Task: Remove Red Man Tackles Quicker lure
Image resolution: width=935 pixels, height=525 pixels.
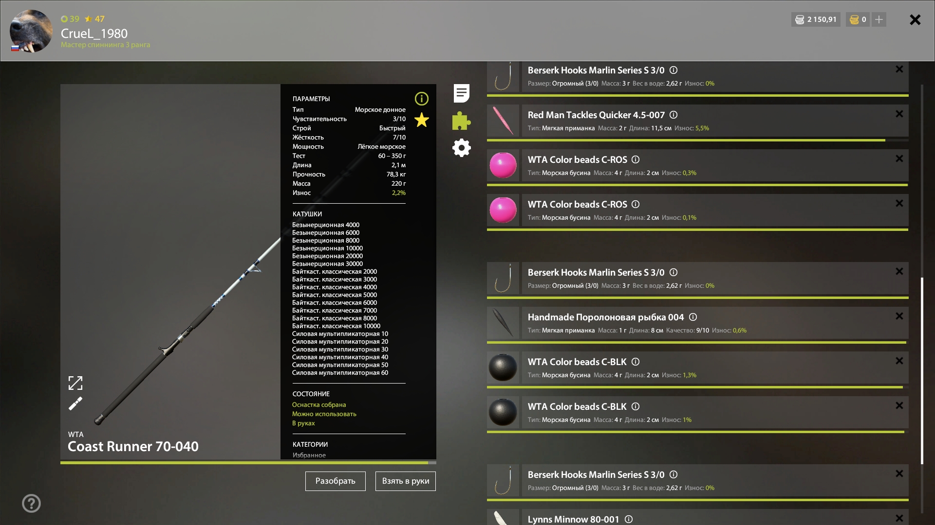Action: tap(899, 114)
